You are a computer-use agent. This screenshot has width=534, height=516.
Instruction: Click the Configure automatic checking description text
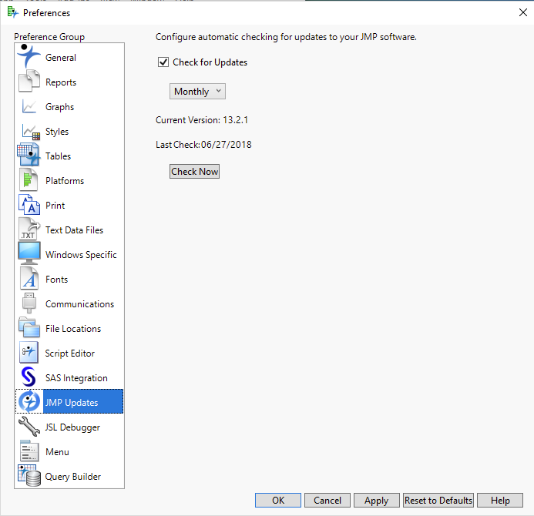tap(286, 37)
